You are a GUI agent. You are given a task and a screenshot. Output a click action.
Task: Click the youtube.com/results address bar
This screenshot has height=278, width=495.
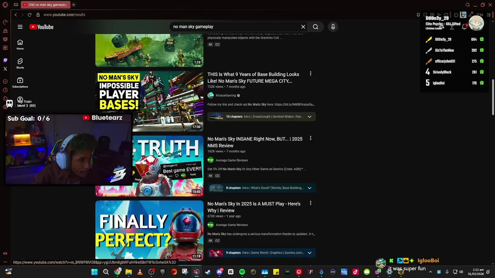tap(64, 15)
